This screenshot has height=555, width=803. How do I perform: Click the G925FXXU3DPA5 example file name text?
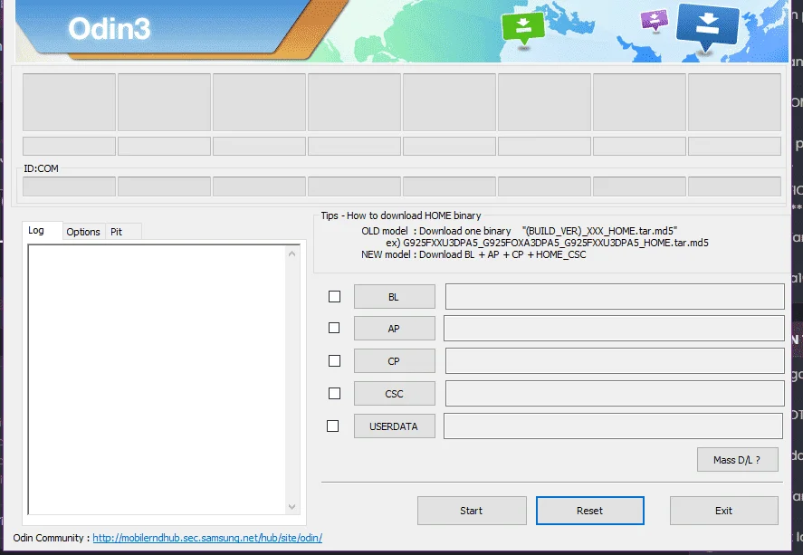556,243
